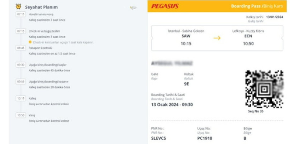
Task: Select the 10:15 Kalkış time badge
Action: (21, 99)
